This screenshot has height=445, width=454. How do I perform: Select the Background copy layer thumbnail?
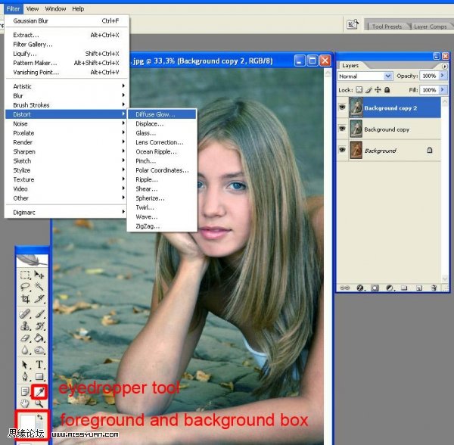tap(356, 129)
